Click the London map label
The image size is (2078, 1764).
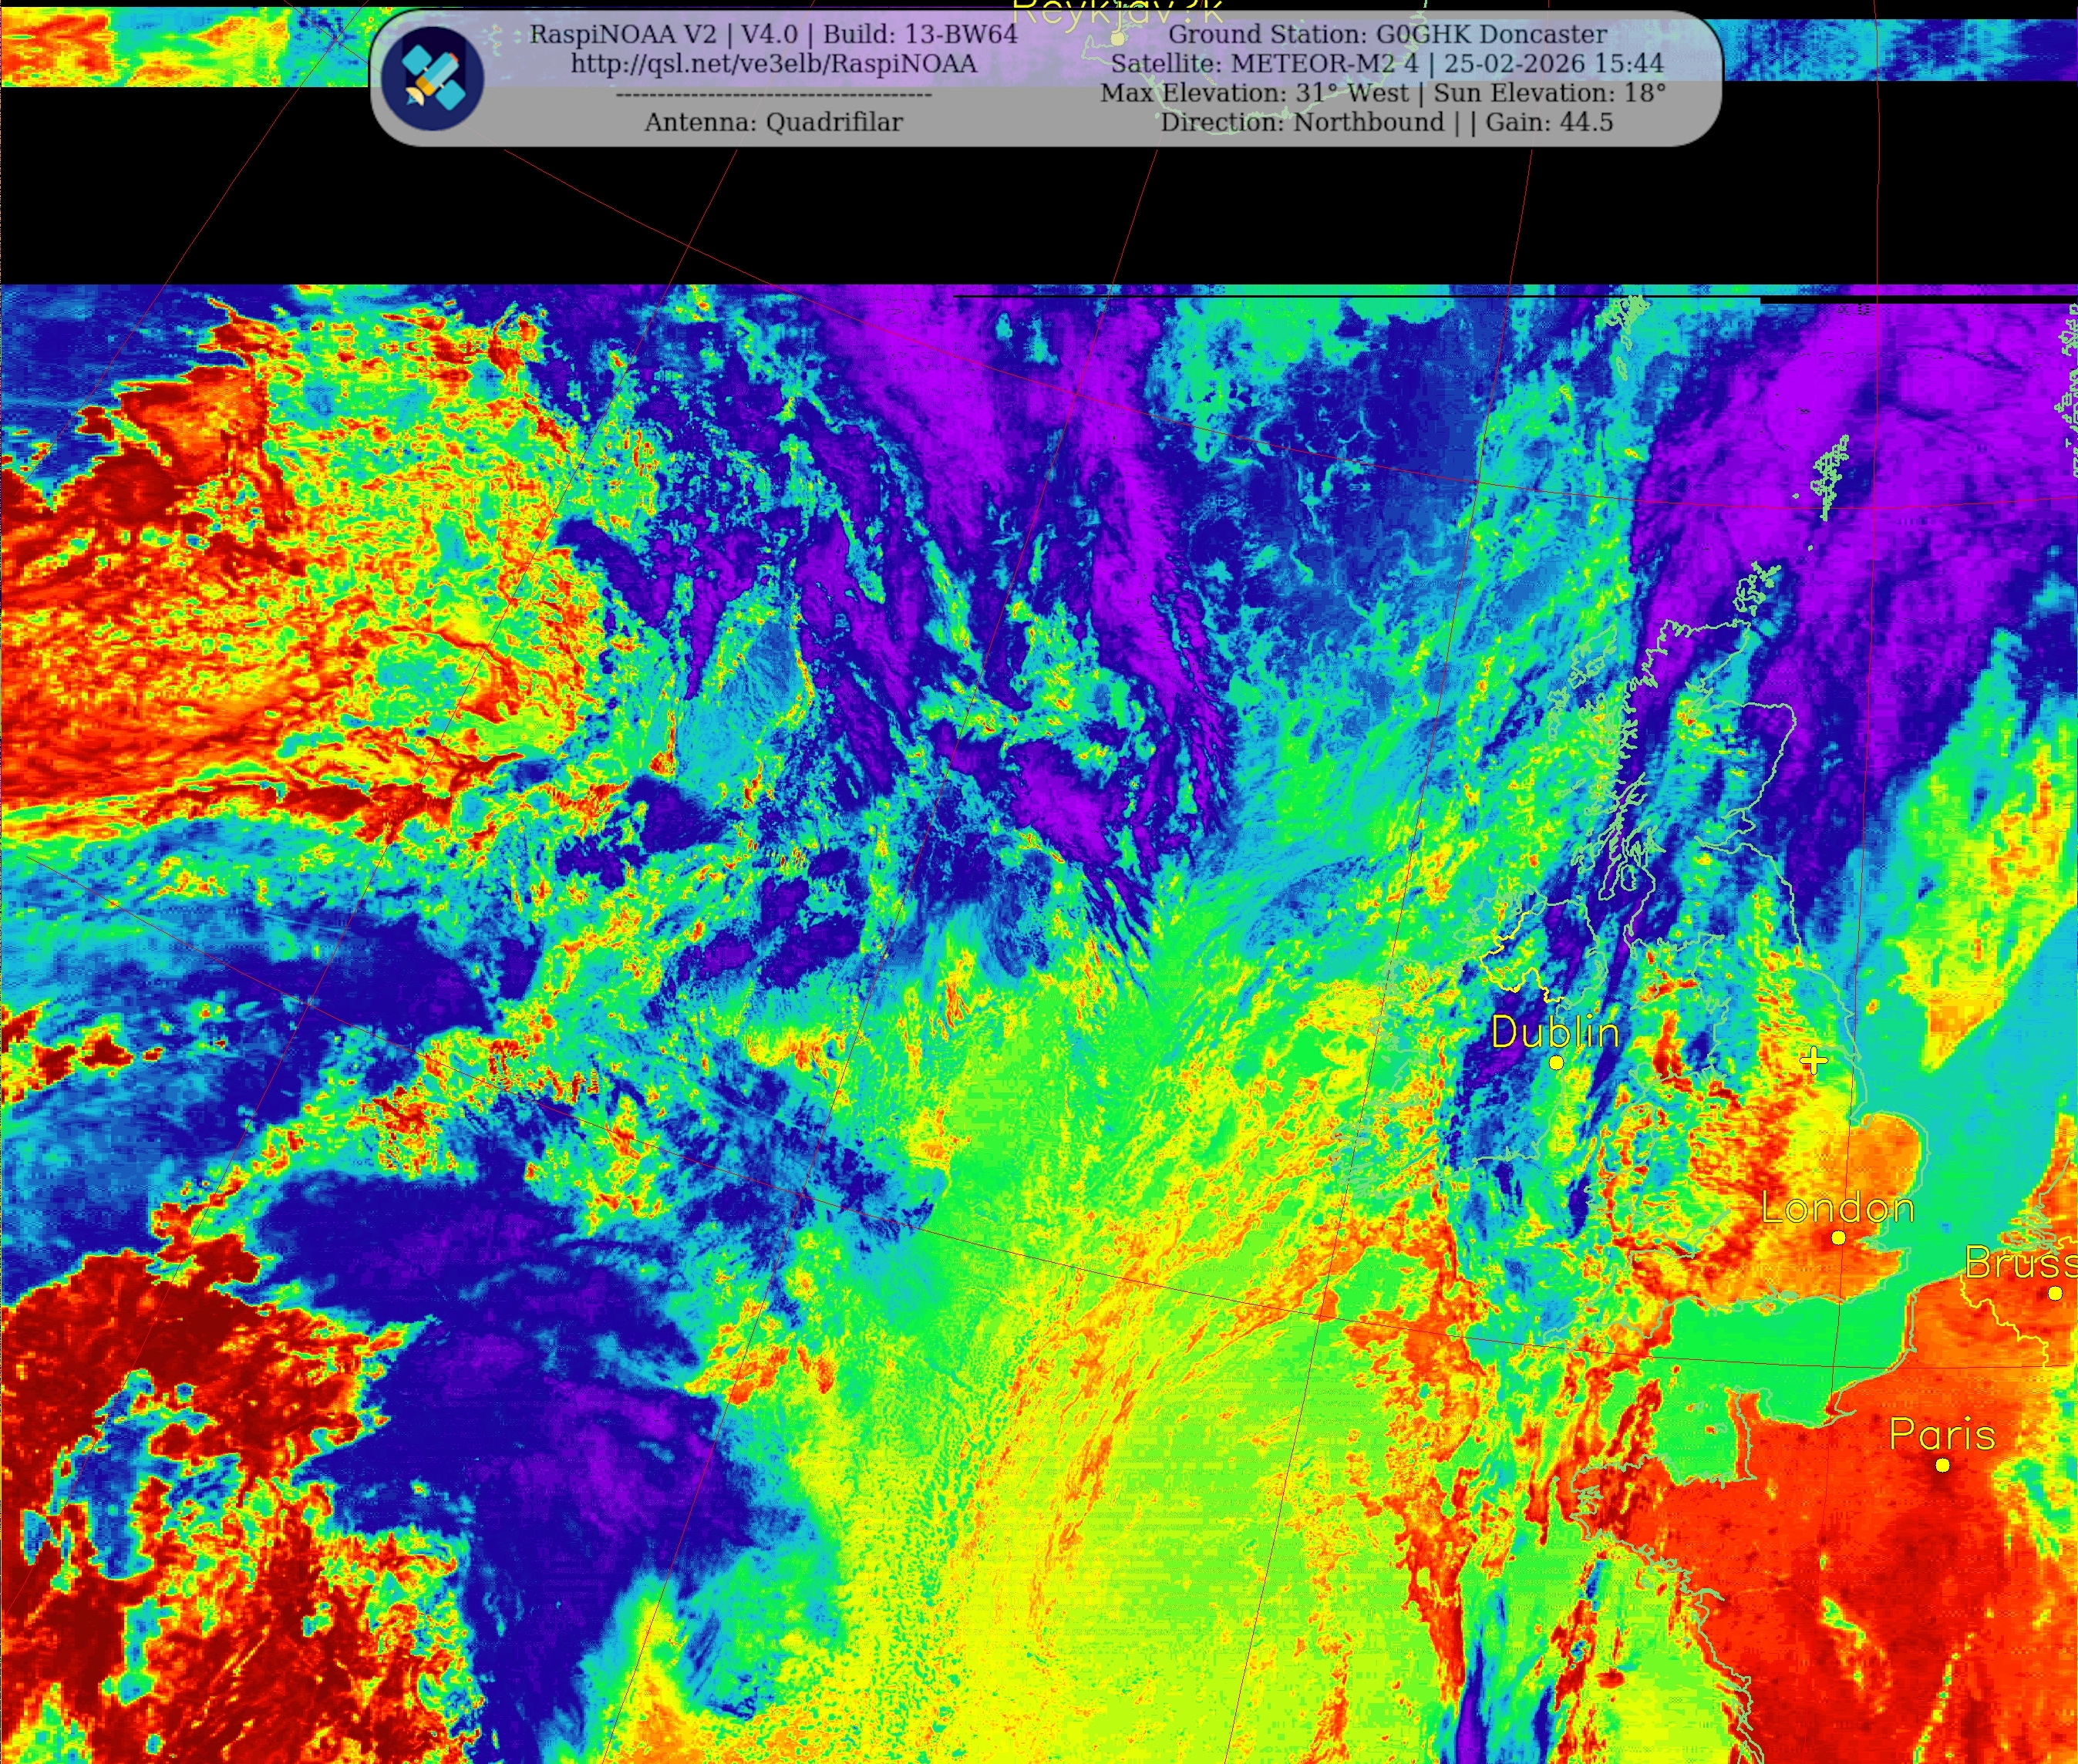point(1837,1209)
